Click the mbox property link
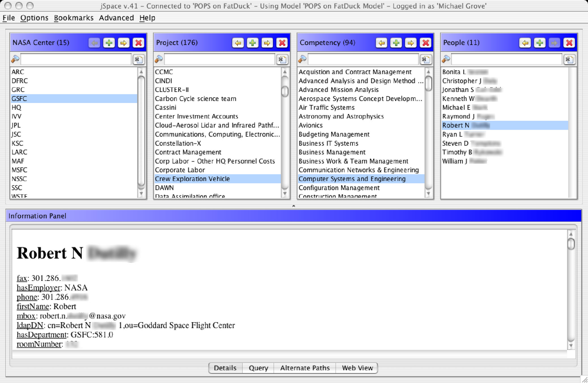Viewport: 588px width, 383px height. click(x=26, y=316)
